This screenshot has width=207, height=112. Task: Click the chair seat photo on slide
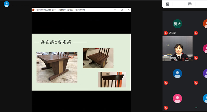pos(98,58)
